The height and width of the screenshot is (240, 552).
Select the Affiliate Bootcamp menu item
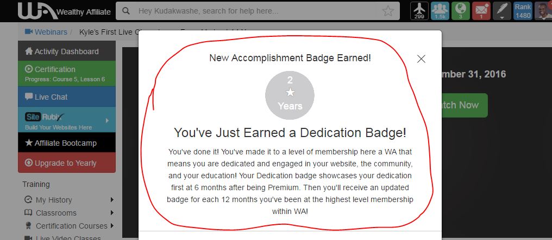click(67, 142)
